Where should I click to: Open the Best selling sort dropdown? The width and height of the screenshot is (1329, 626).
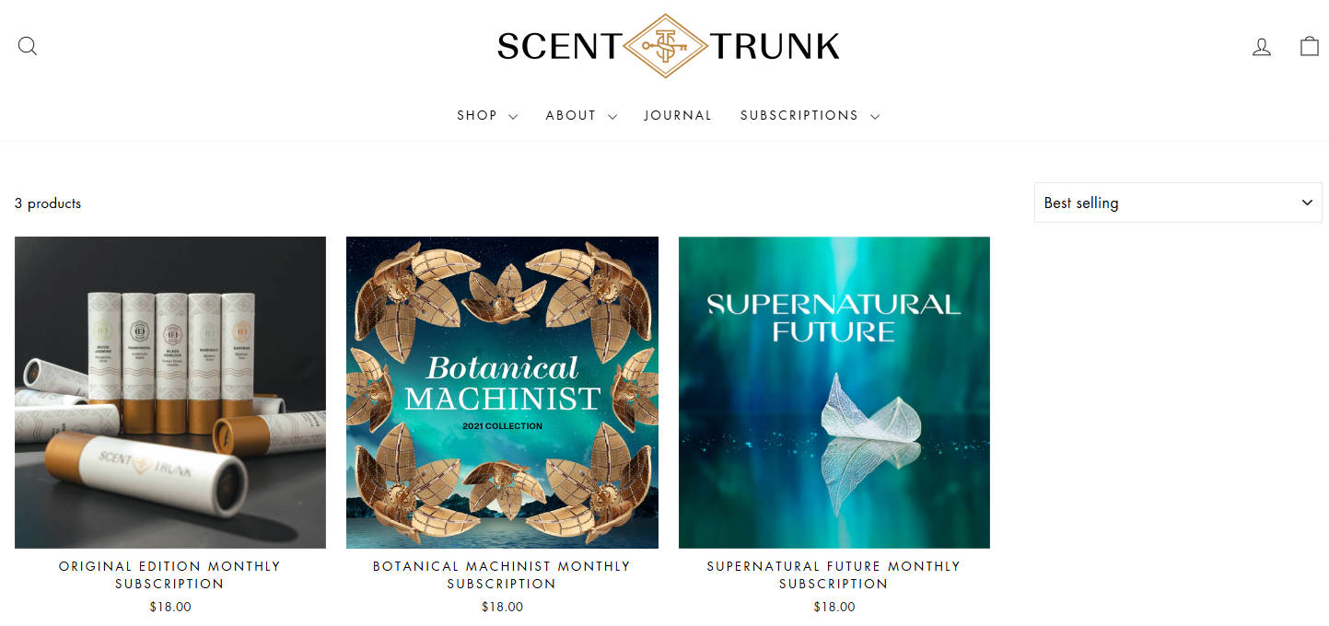1178,203
